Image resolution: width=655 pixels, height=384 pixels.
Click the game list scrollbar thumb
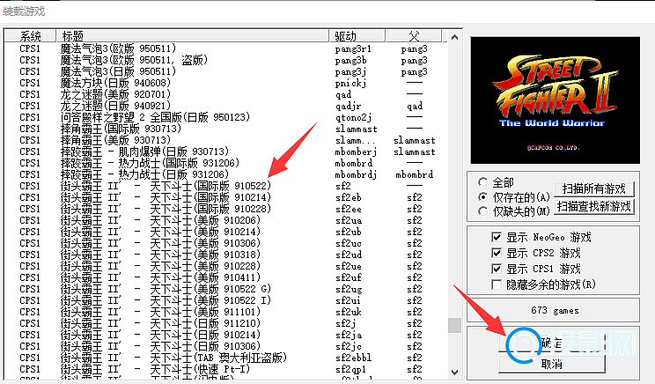(x=454, y=326)
